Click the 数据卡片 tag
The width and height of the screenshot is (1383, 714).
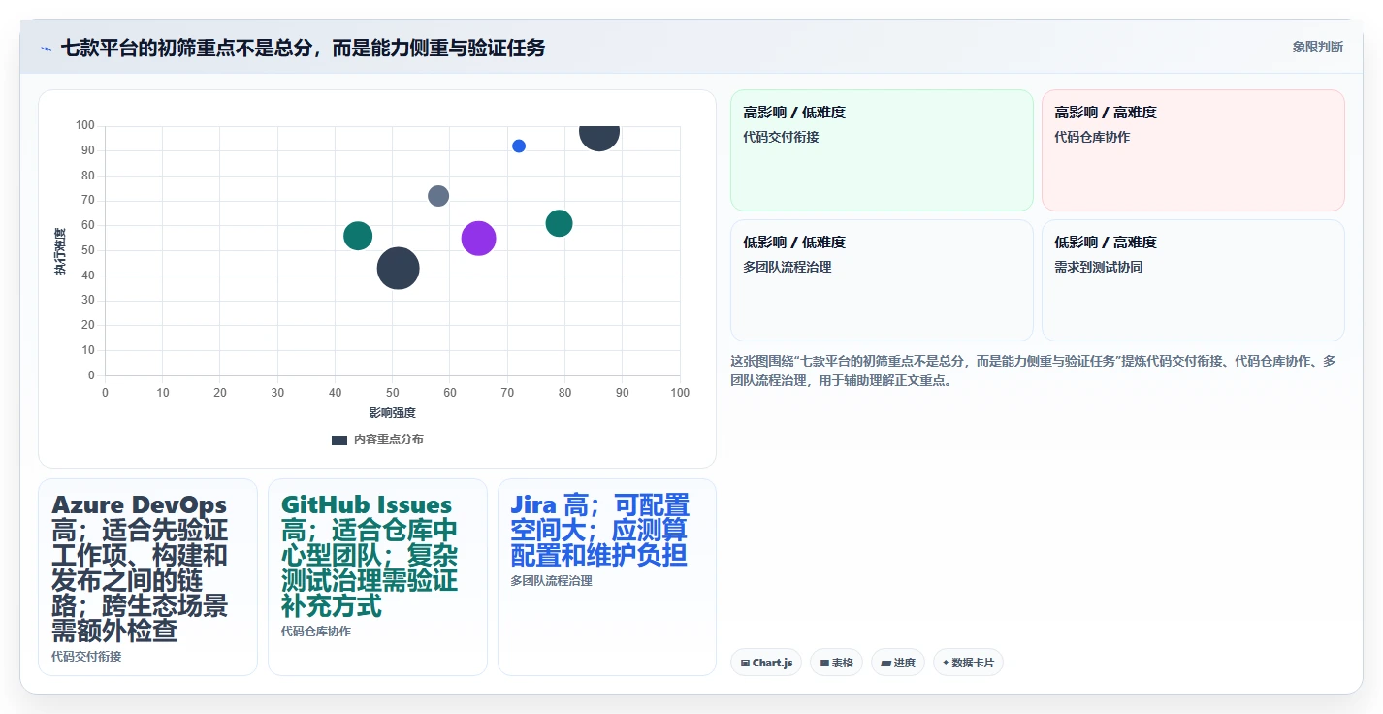968,663
